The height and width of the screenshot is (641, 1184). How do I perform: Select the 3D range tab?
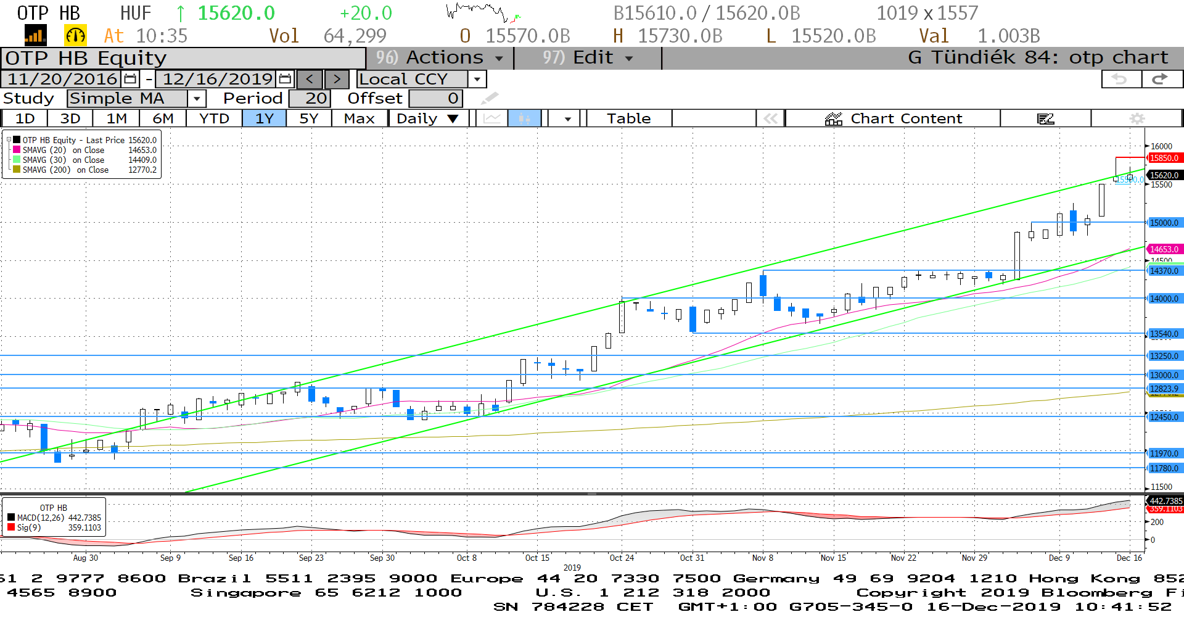click(x=70, y=118)
